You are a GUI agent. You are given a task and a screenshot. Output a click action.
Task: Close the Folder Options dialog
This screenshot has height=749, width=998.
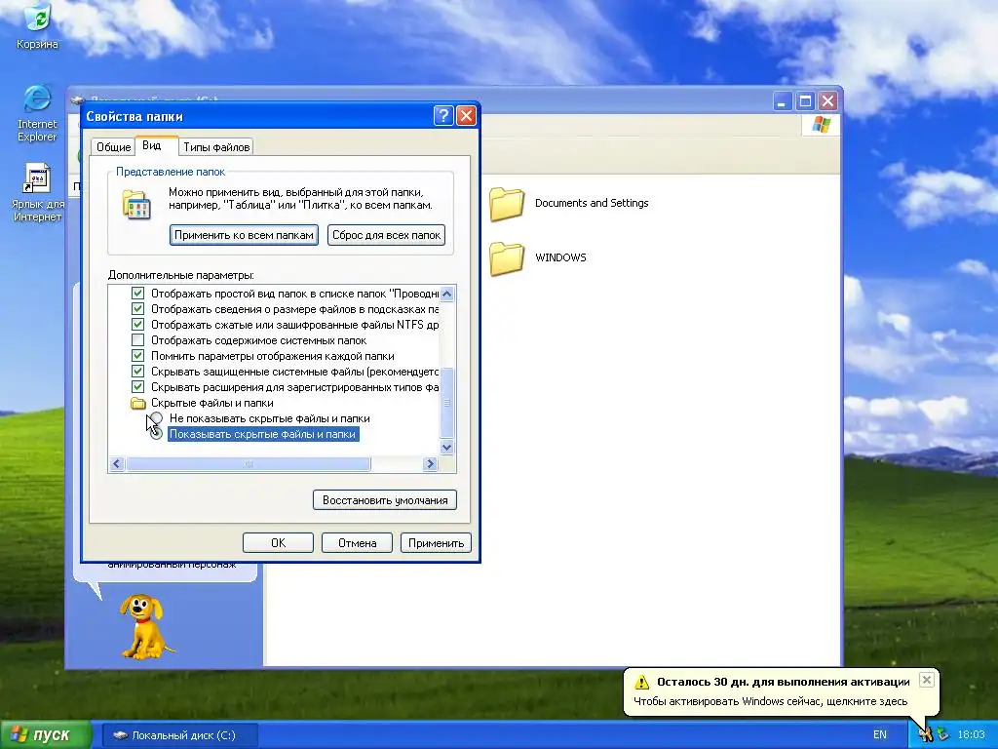pos(467,116)
